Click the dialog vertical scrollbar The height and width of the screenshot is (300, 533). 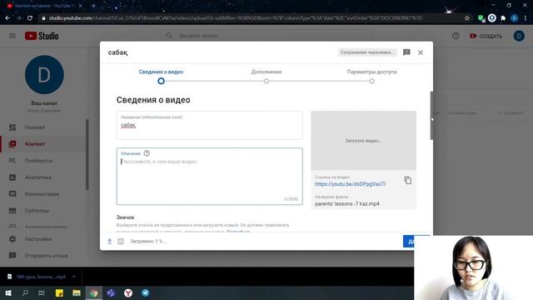click(x=431, y=115)
